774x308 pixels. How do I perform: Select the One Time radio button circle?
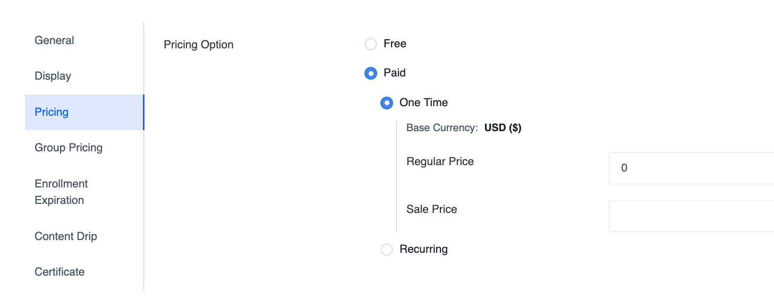[x=387, y=103]
